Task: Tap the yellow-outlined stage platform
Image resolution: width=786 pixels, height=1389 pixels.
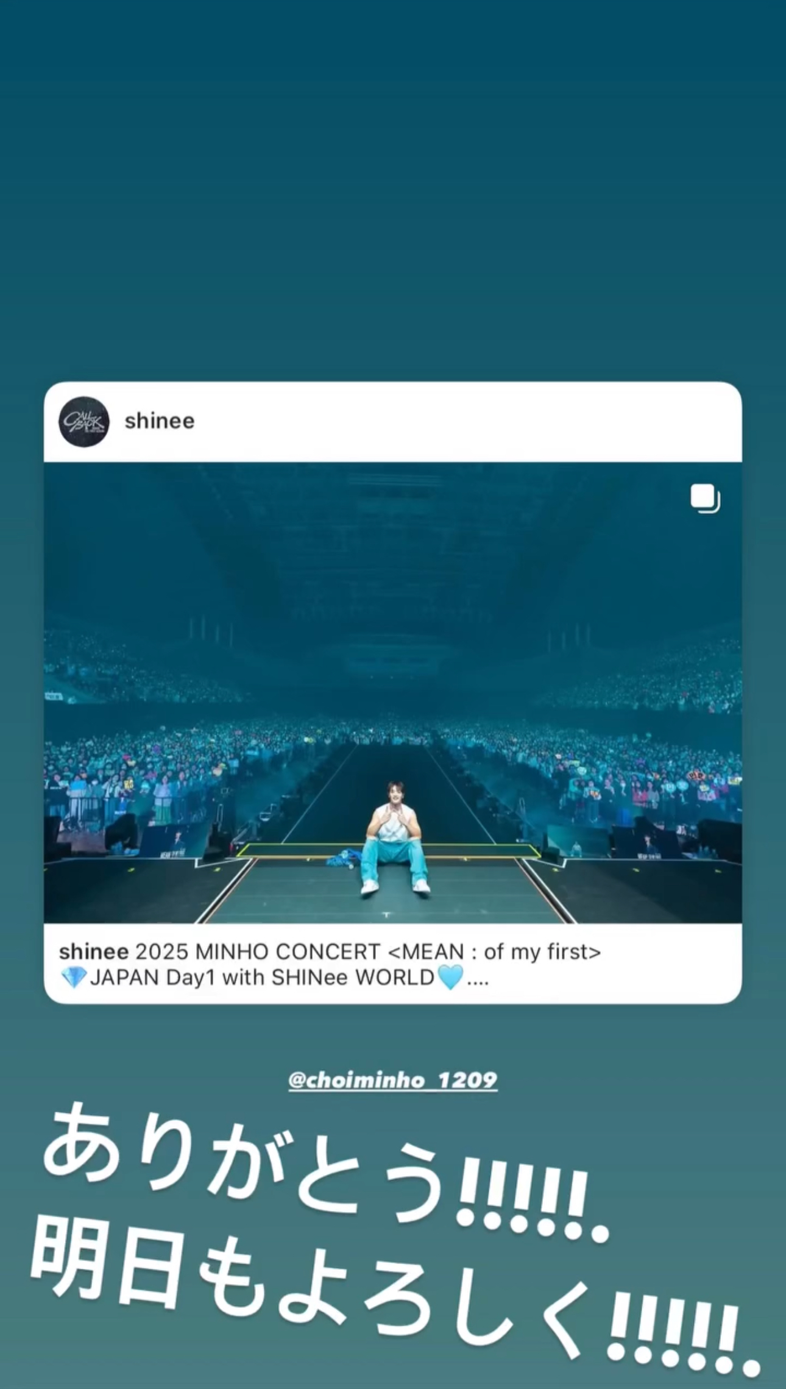Action: point(389,851)
